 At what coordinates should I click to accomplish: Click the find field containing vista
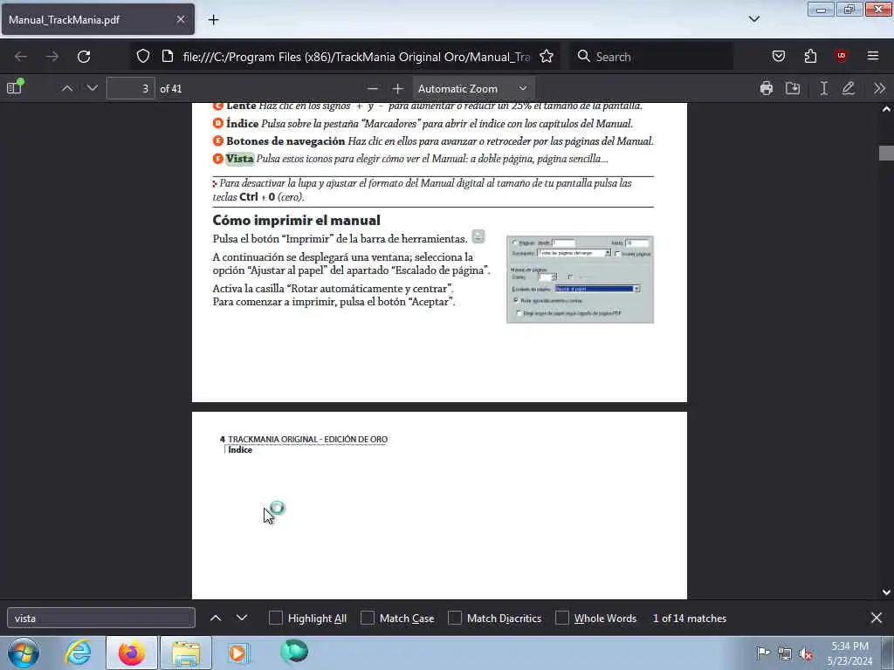(x=101, y=619)
